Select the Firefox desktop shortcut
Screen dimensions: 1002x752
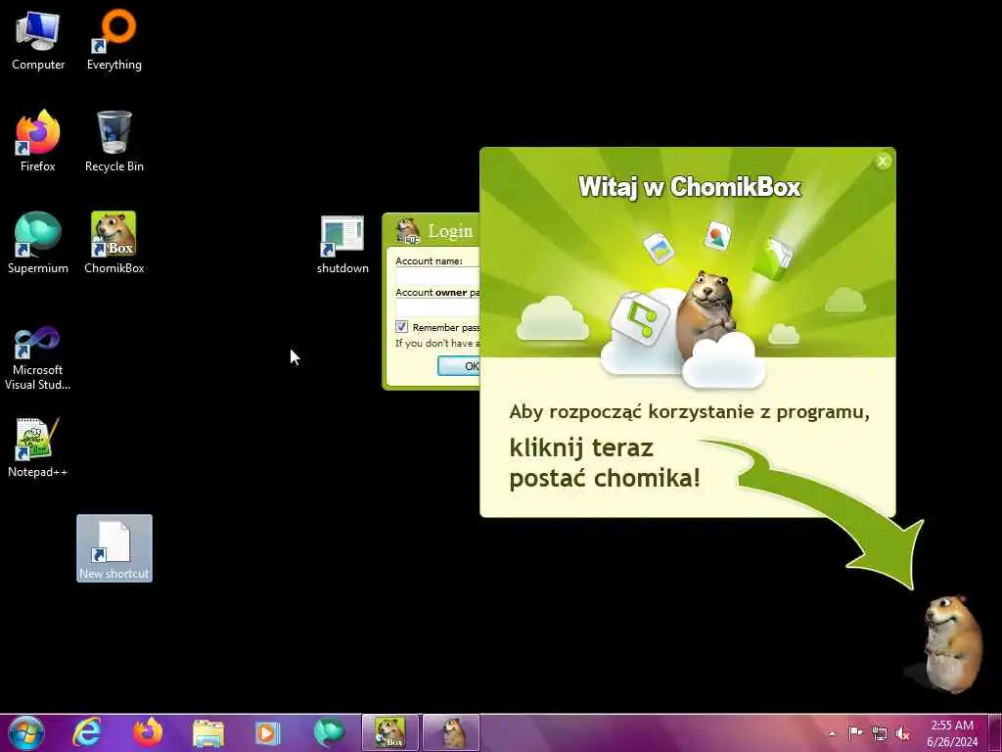[38, 142]
